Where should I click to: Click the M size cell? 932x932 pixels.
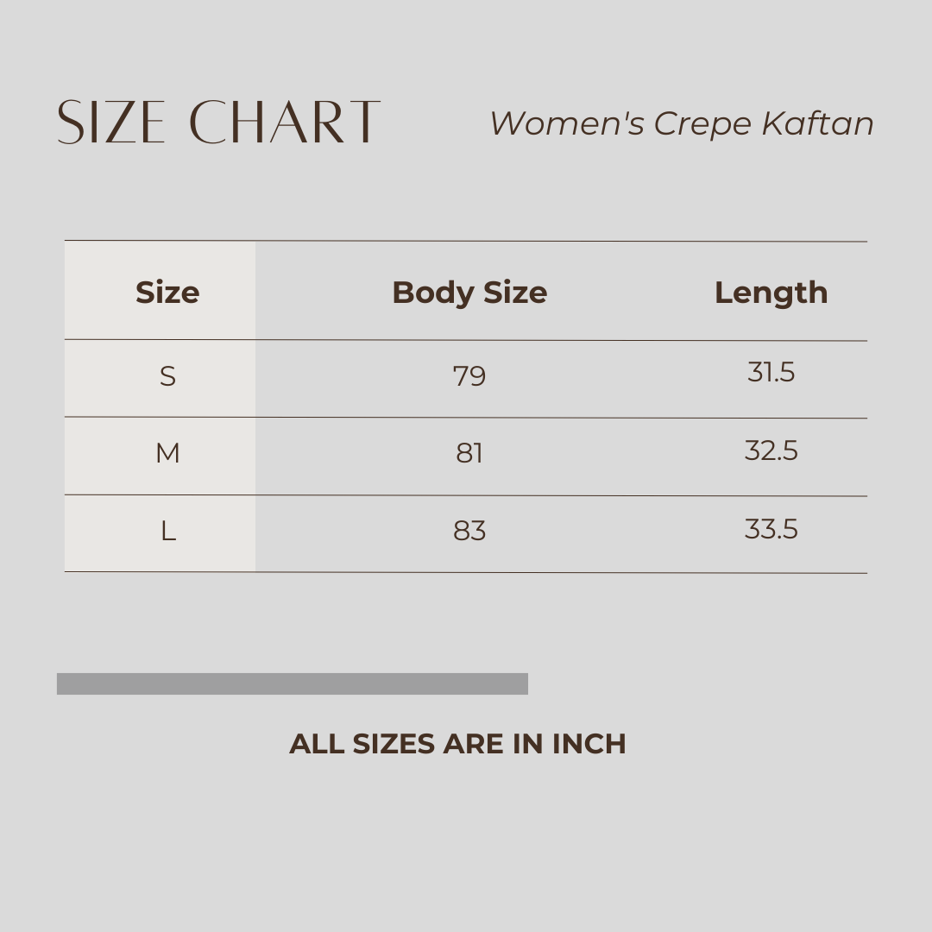point(167,453)
